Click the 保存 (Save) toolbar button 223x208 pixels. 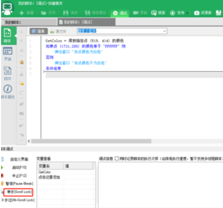pyautogui.click(x=70, y=13)
